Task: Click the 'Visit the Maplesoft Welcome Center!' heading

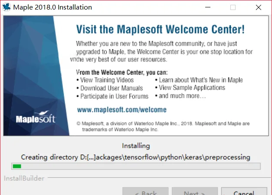Action: [x=161, y=29]
